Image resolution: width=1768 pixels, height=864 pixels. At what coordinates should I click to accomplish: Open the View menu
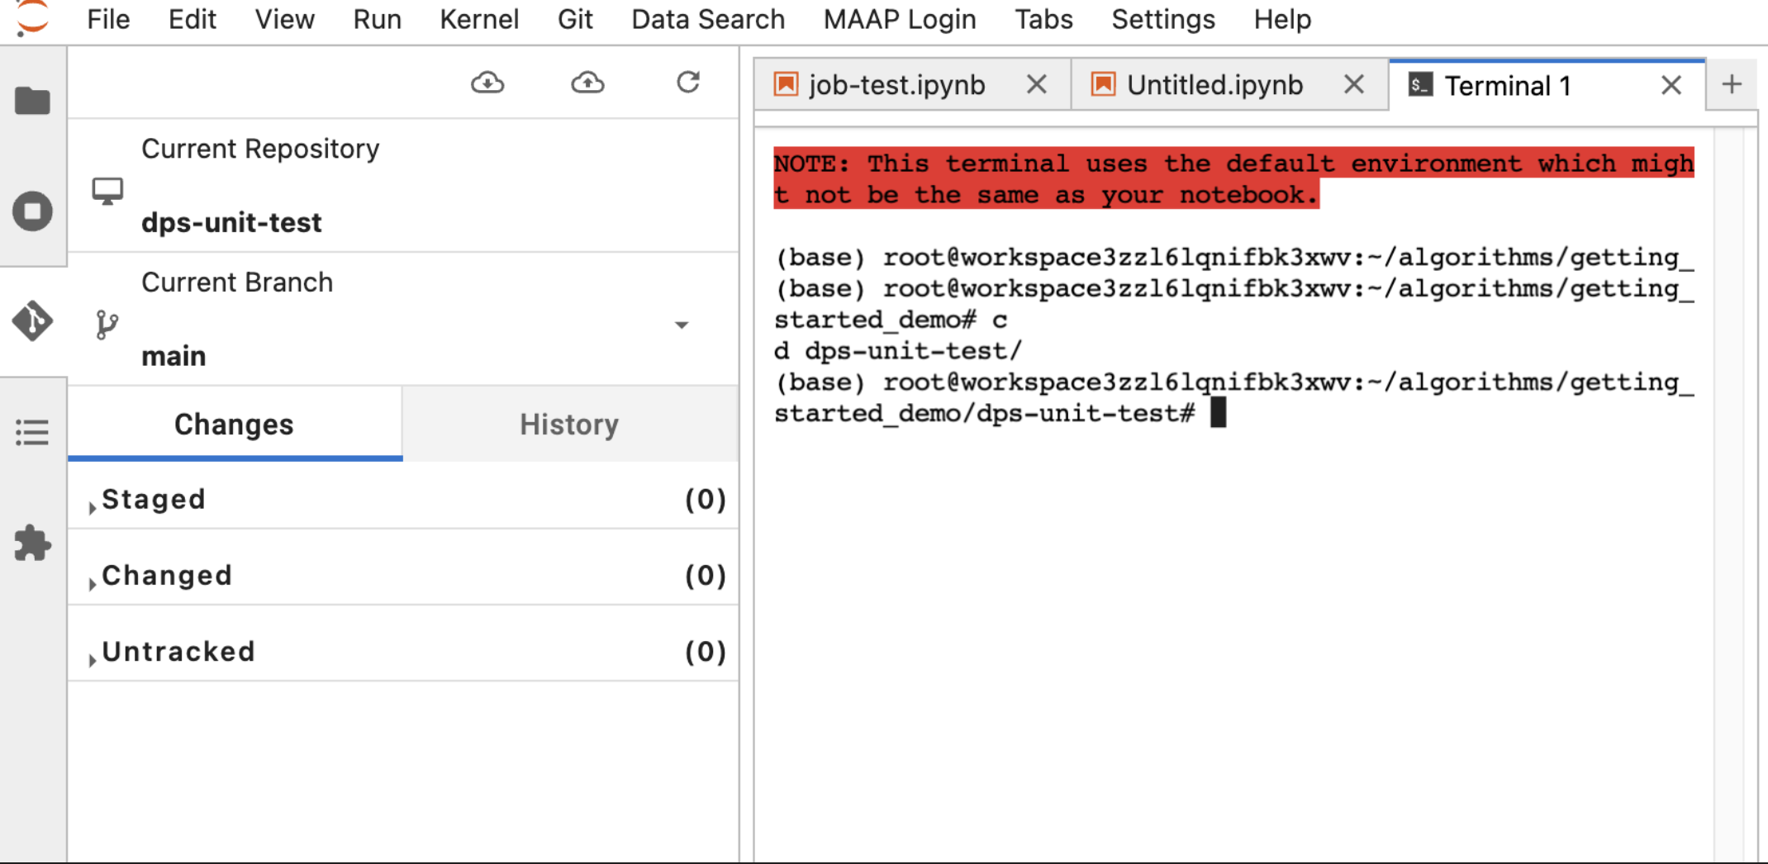284,19
